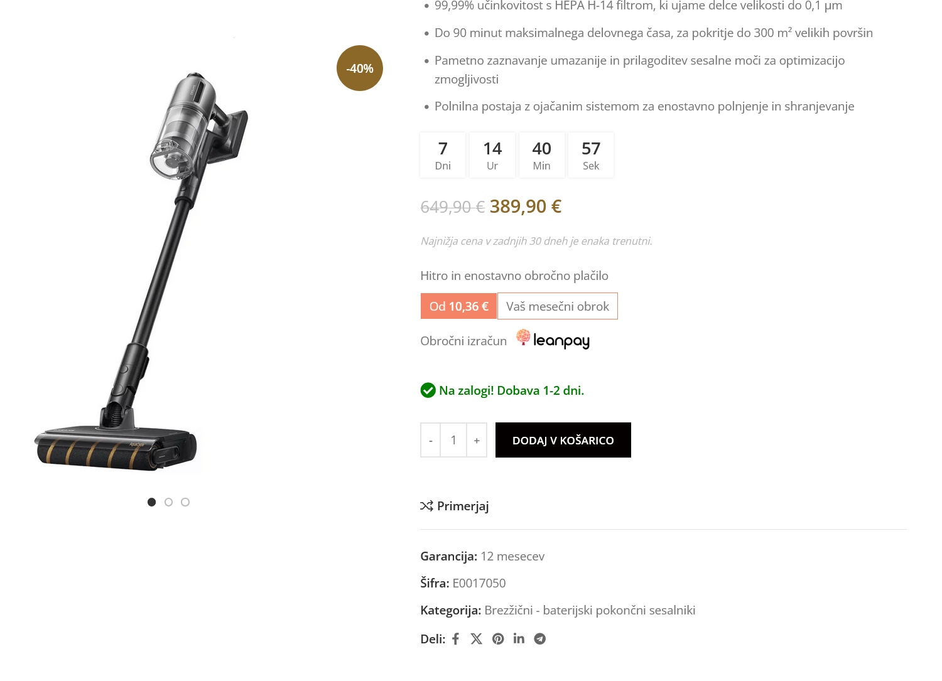Open the Primerjaj compare link

[463, 506]
